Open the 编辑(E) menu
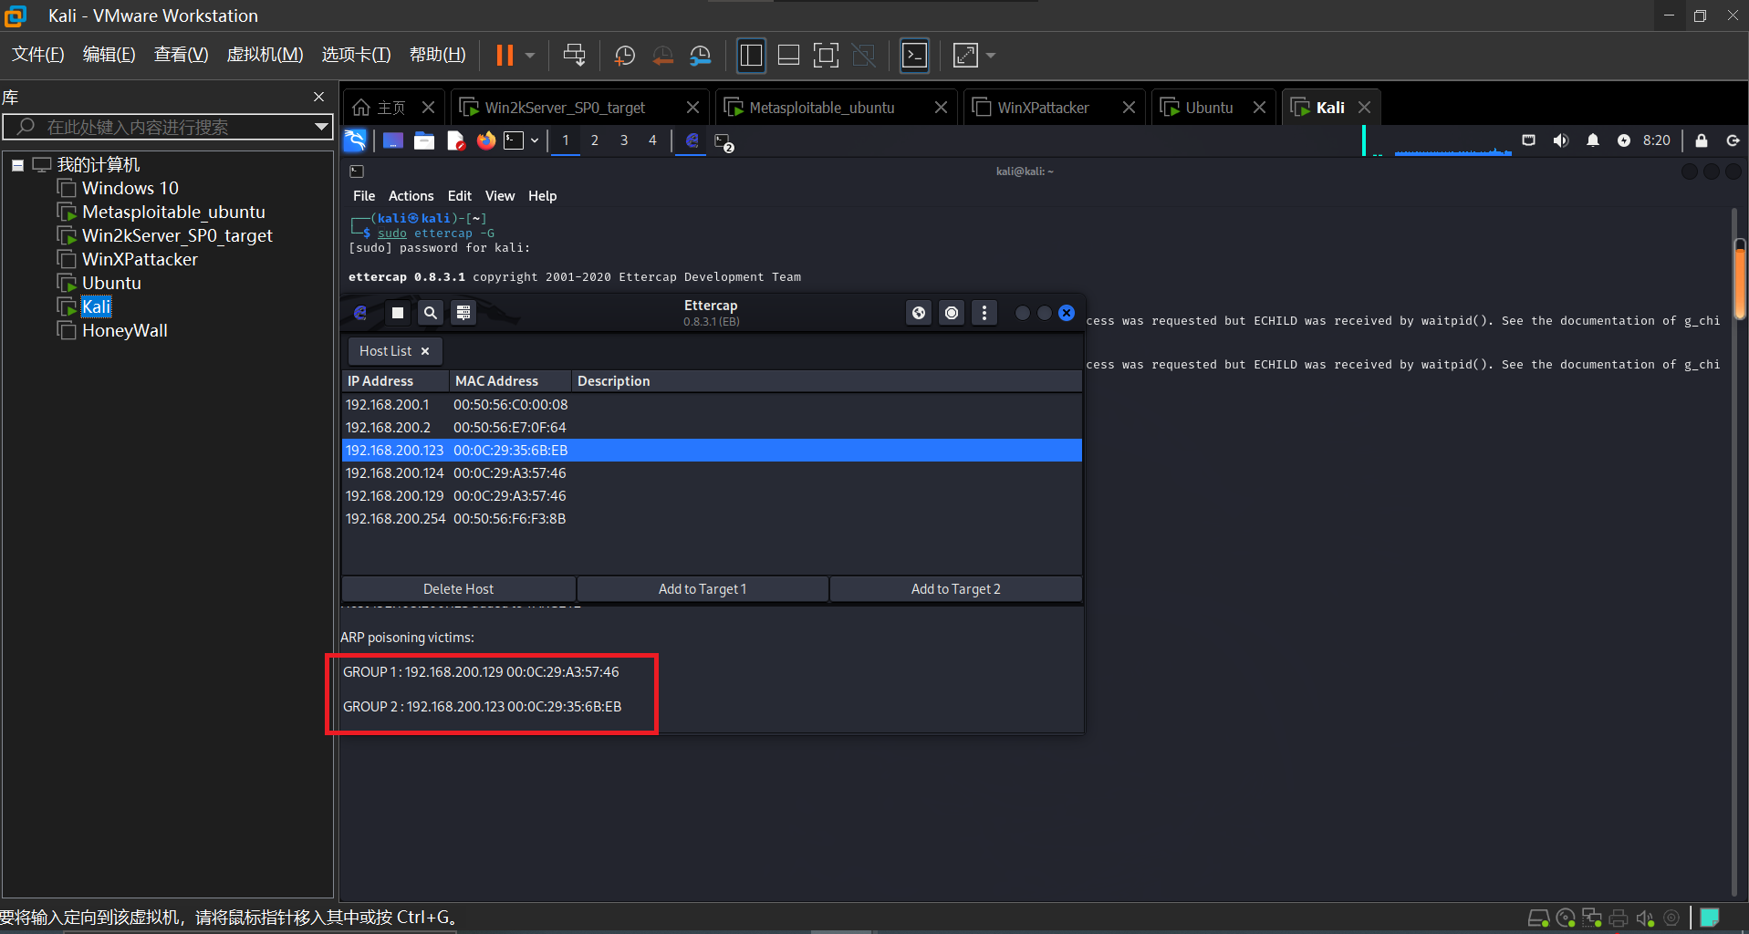Image resolution: width=1749 pixels, height=934 pixels. (109, 55)
